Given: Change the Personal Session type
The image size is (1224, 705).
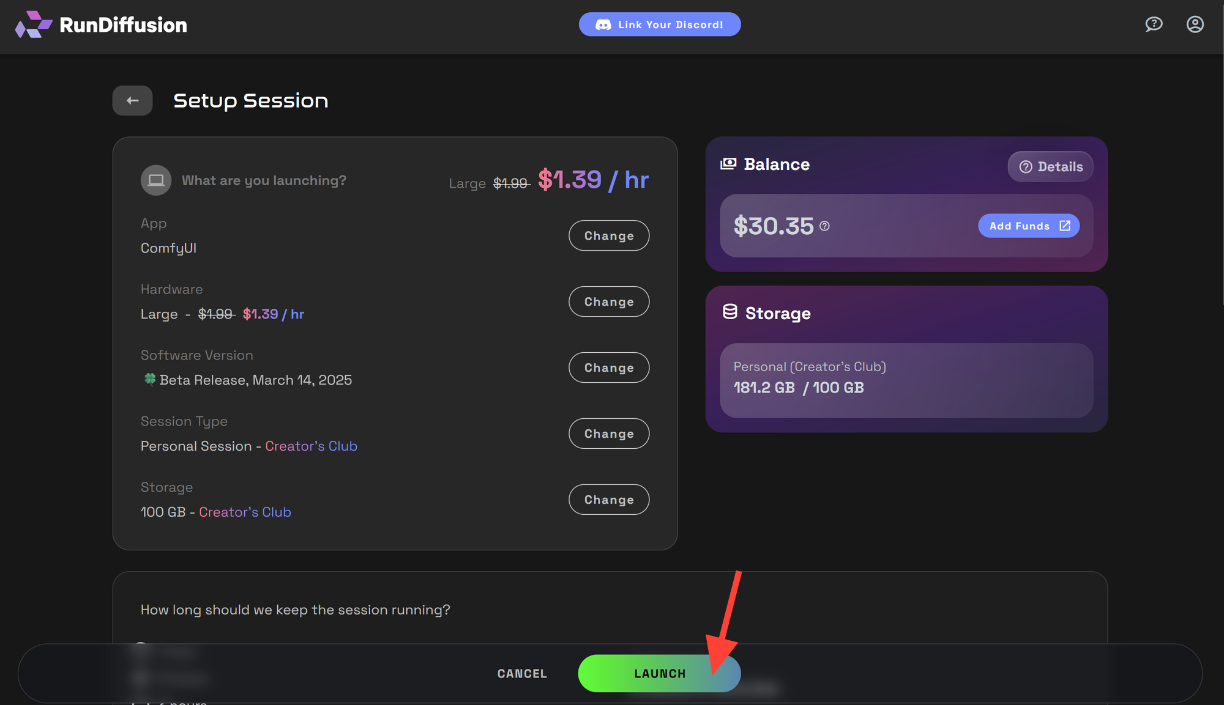Looking at the screenshot, I should [x=609, y=434].
